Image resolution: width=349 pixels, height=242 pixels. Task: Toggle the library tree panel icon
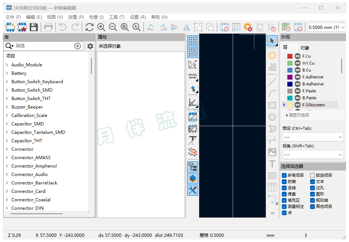tap(193, 167)
